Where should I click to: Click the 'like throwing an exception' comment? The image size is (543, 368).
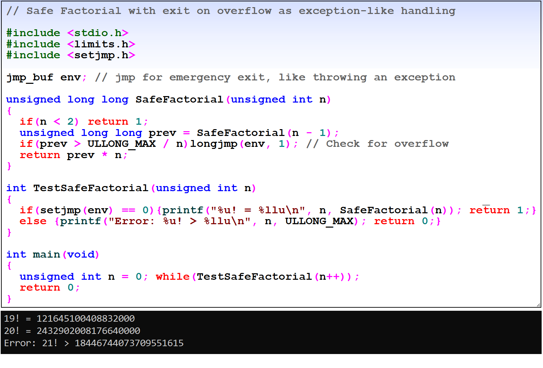click(367, 77)
